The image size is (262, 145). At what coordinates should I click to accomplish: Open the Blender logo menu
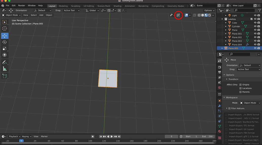pos(3,6)
